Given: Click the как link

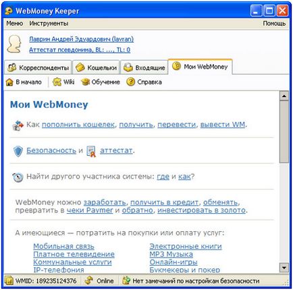Looking at the screenshot, I should 184,177.
